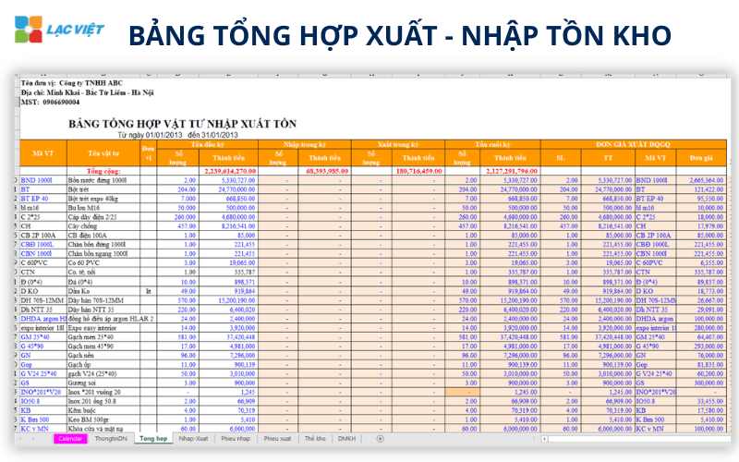739x462 pixels.
Task: Select the 'Tên đơn vị: Công ty TNHH ABC' cell
Action: click(72, 83)
